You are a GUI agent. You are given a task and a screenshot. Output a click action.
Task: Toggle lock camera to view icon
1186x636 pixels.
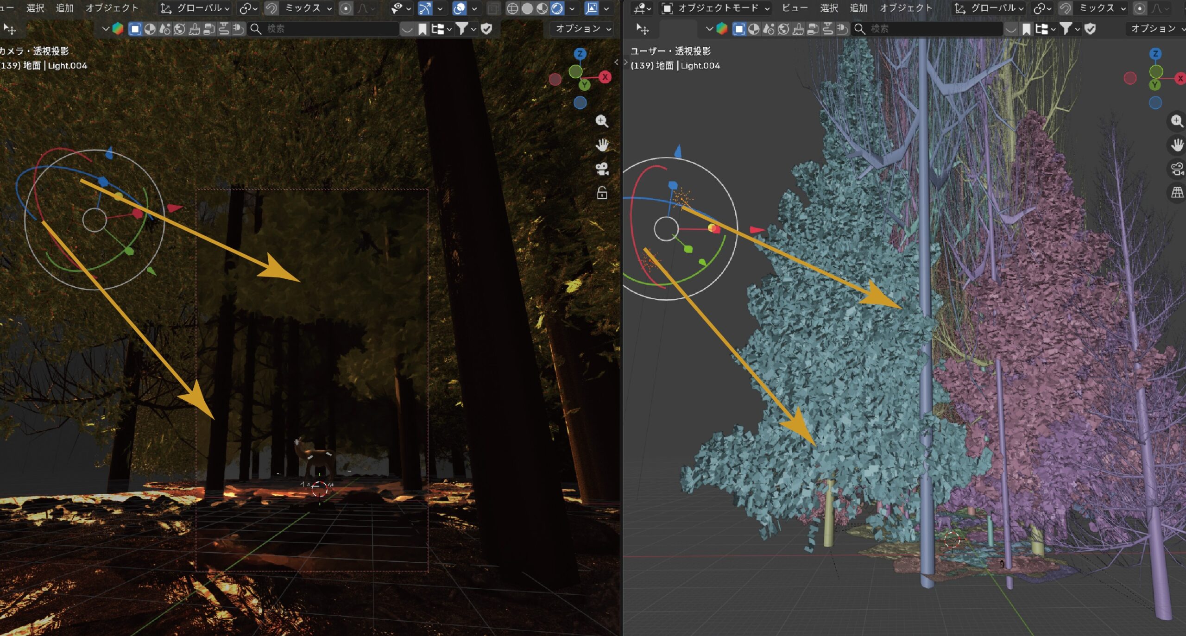click(x=601, y=193)
